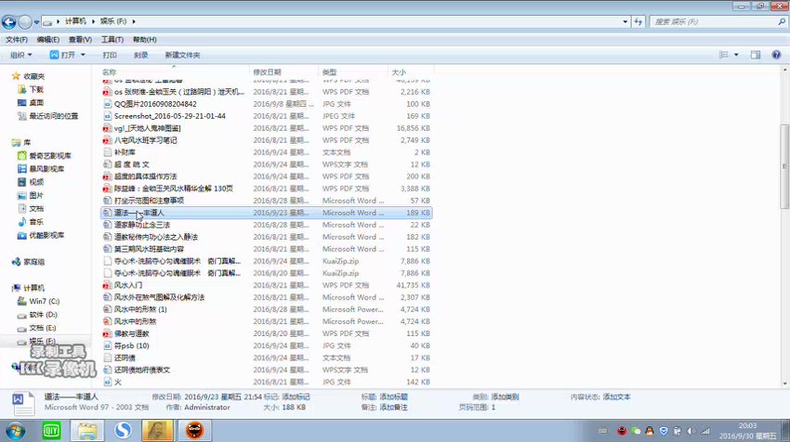Select 计算机 in the navigation pane
The height and width of the screenshot is (442, 790).
click(33, 288)
